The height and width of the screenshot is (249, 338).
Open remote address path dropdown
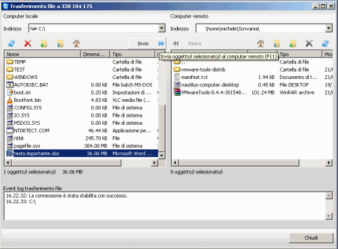pos(329,28)
